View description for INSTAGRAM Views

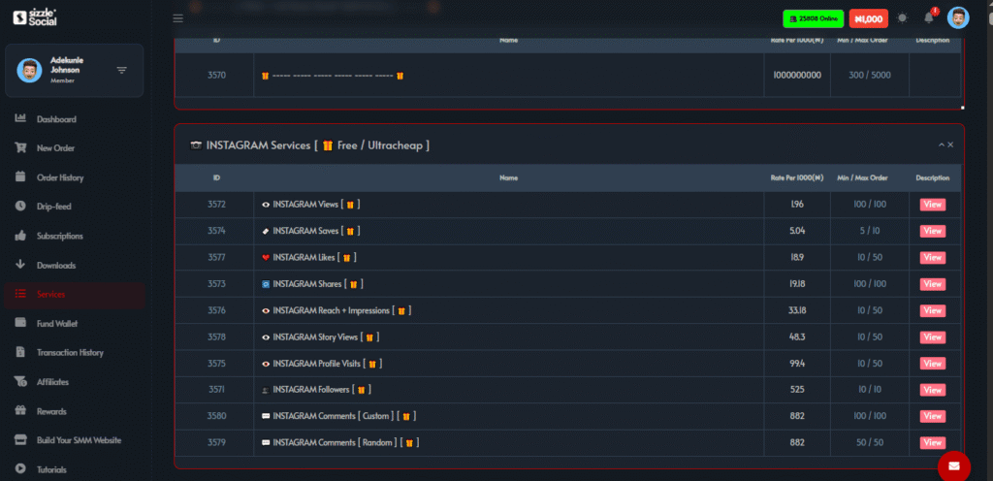click(932, 205)
